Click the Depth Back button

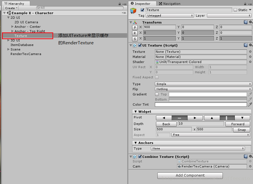coord(166,124)
